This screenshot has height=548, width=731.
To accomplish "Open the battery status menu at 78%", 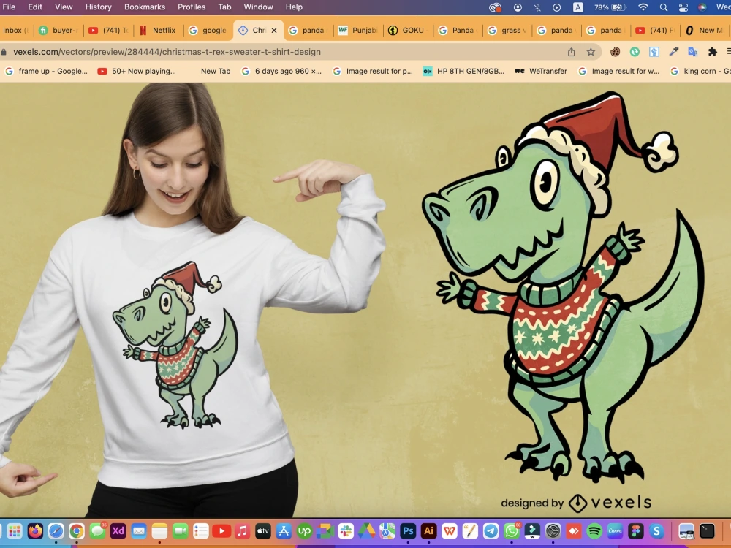I will pyautogui.click(x=610, y=7).
